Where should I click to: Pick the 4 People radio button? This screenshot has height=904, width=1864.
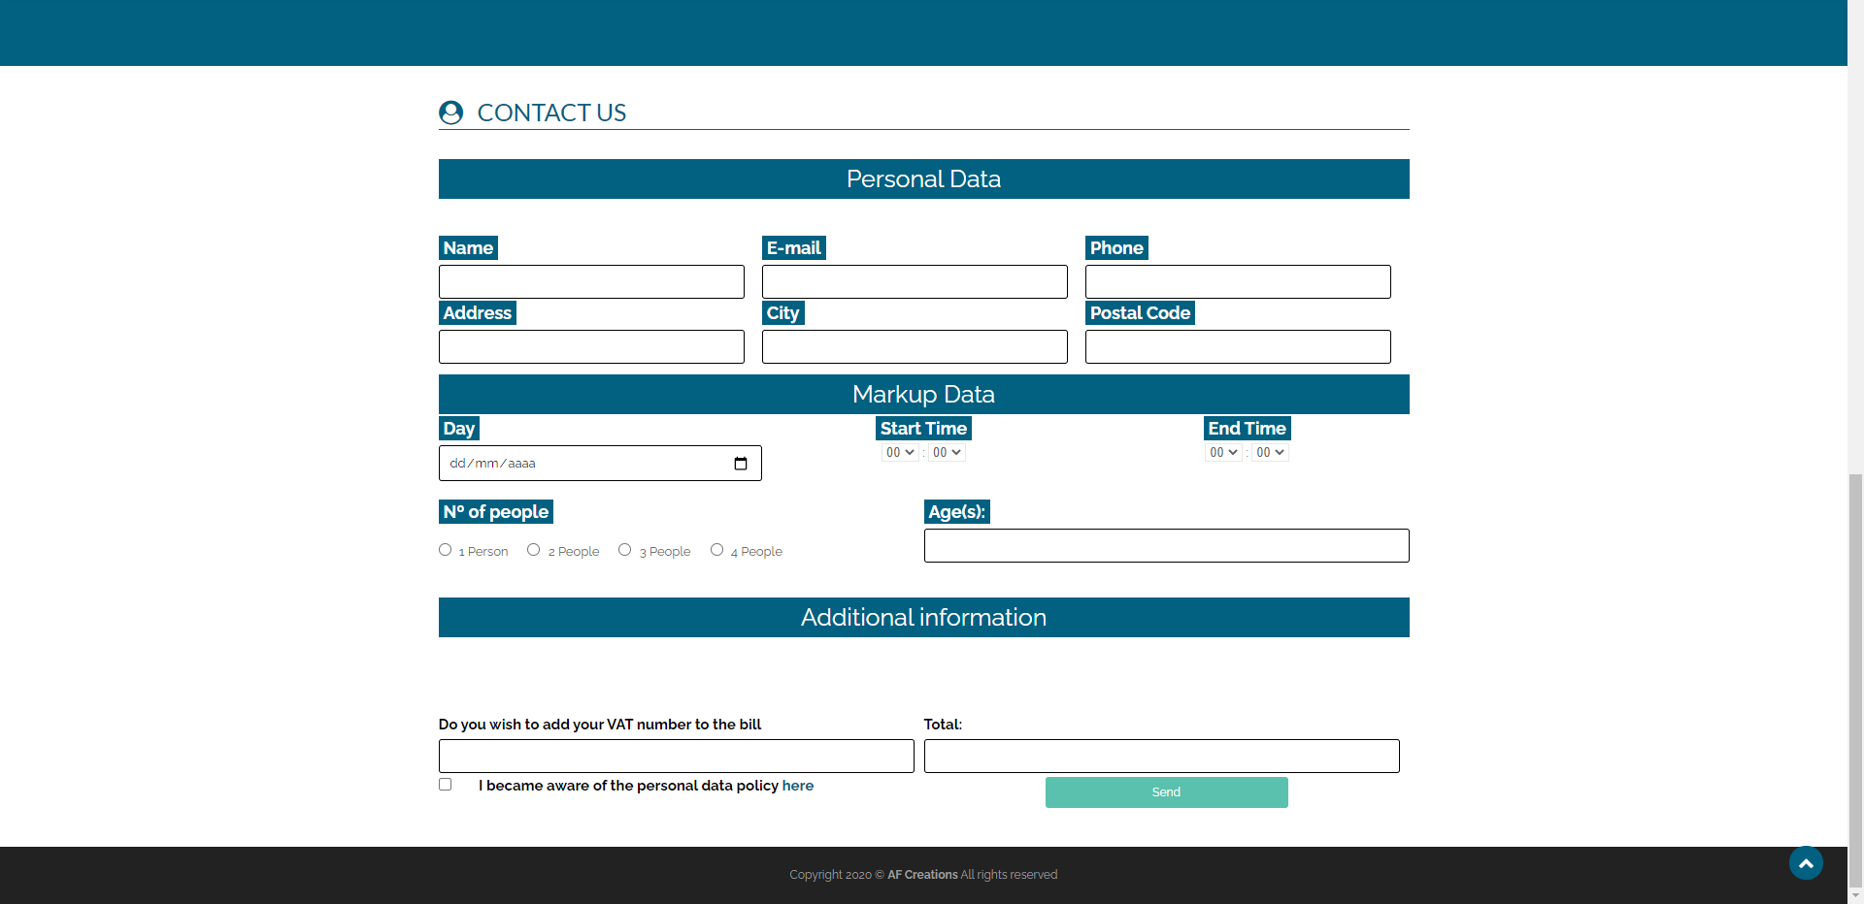(x=717, y=550)
